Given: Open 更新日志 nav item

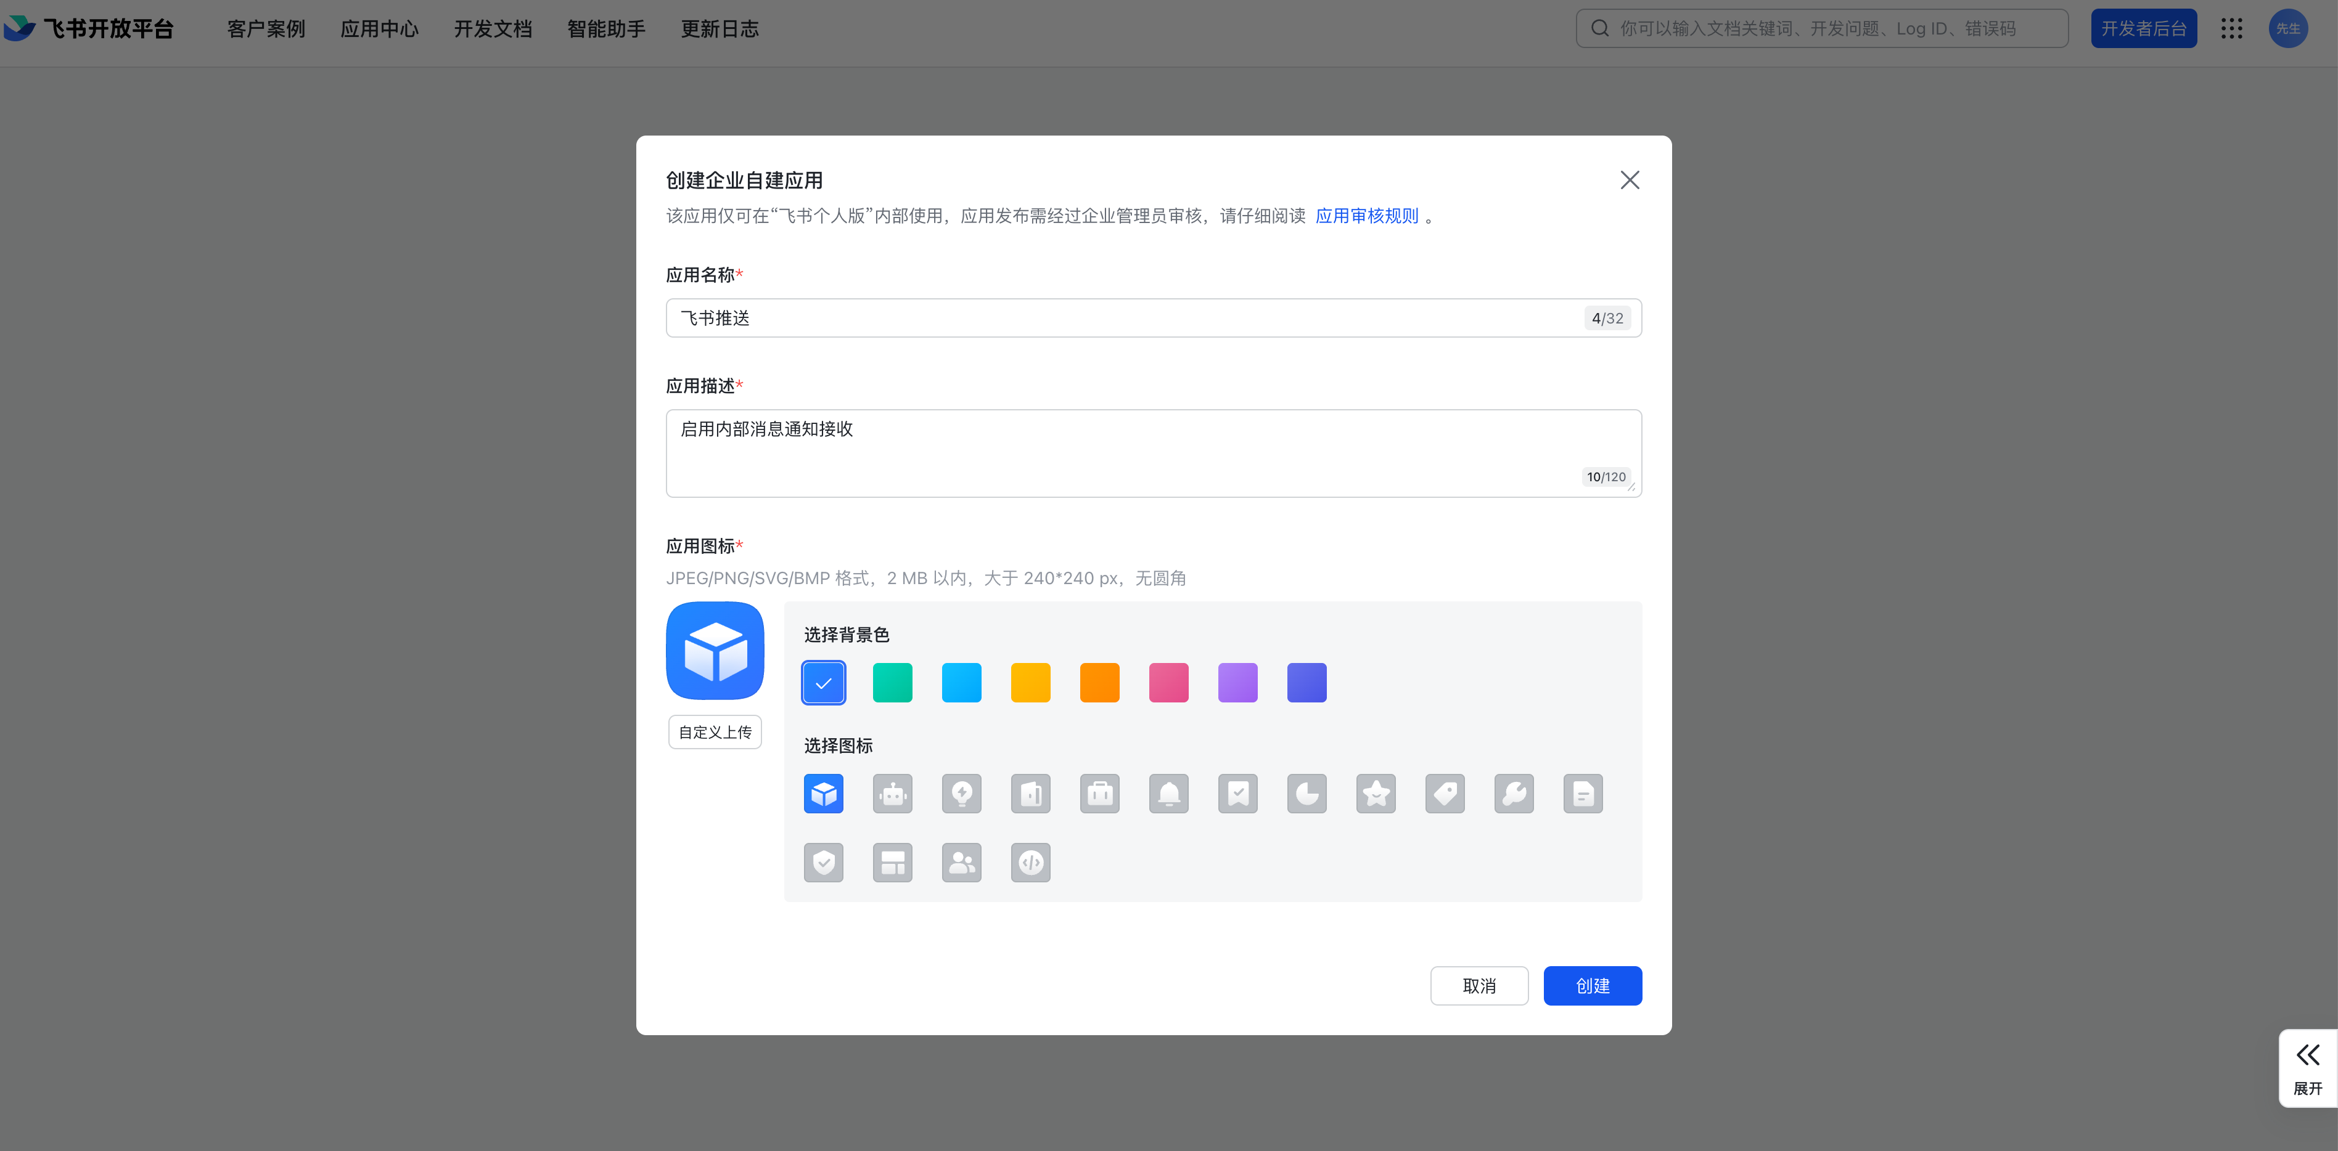Looking at the screenshot, I should (720, 29).
